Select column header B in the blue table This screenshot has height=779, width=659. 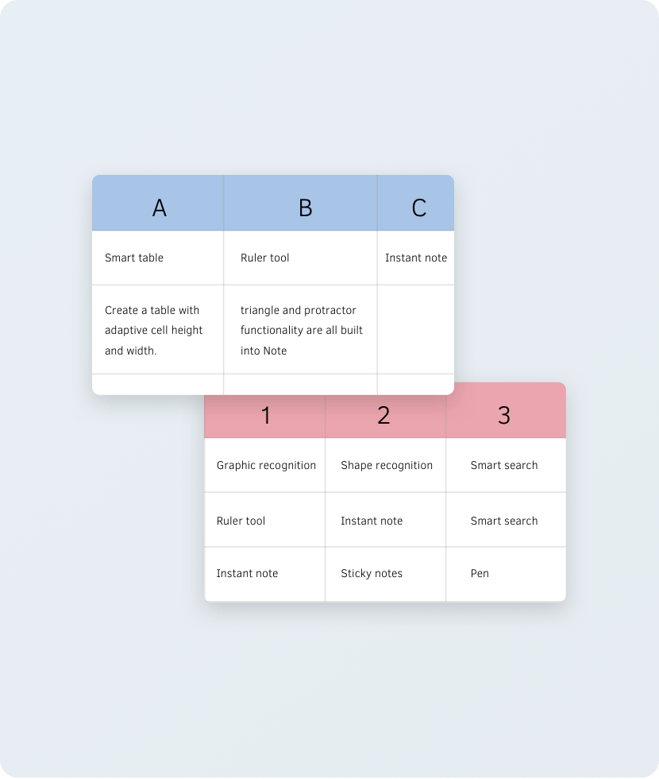click(305, 207)
